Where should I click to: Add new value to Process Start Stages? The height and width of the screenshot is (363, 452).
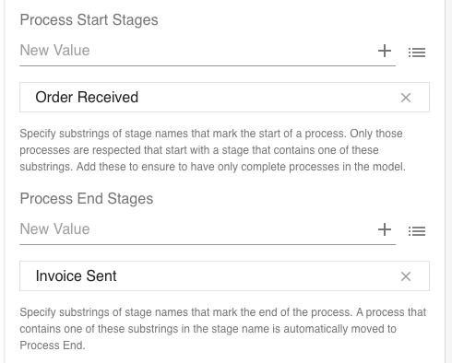[x=385, y=51]
